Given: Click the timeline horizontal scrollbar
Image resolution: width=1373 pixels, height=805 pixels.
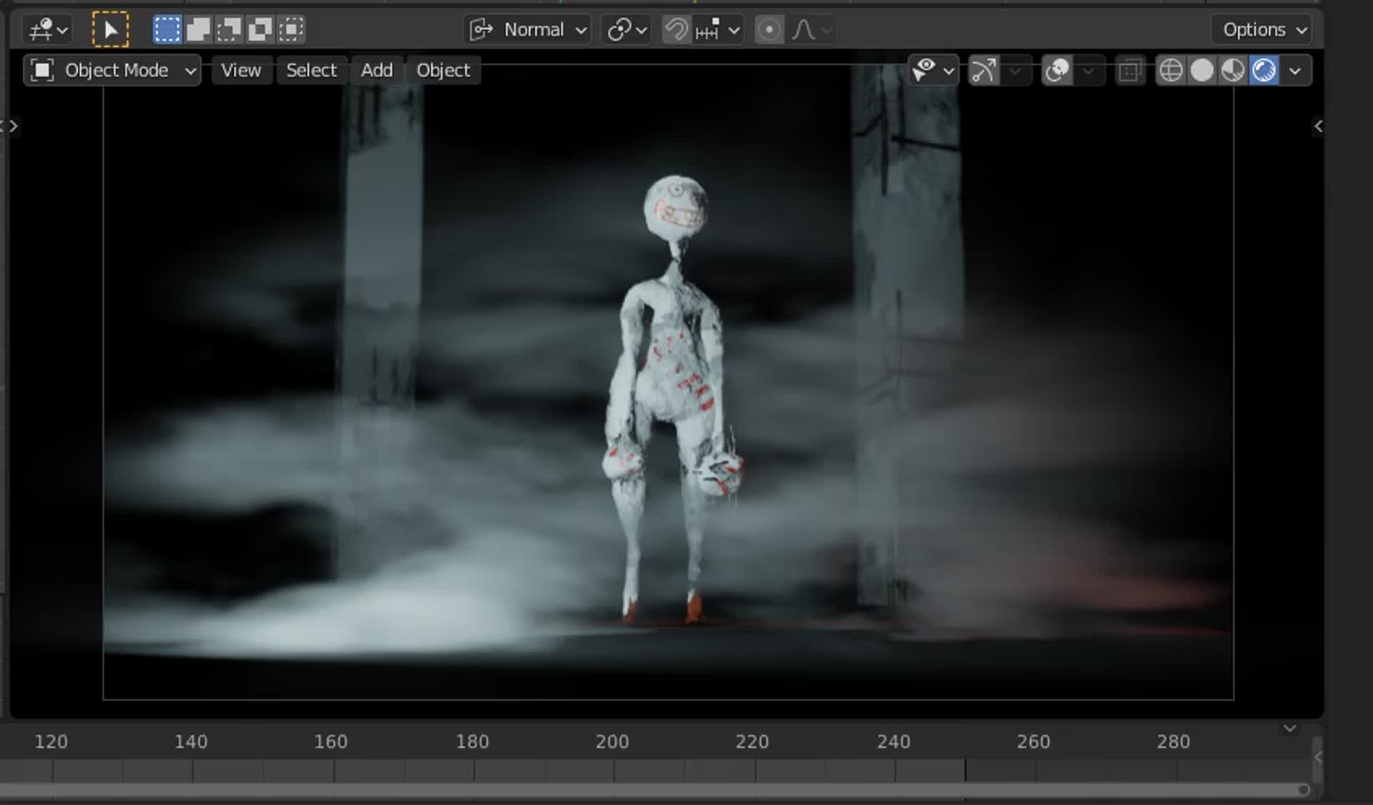Looking at the screenshot, I should (654, 790).
